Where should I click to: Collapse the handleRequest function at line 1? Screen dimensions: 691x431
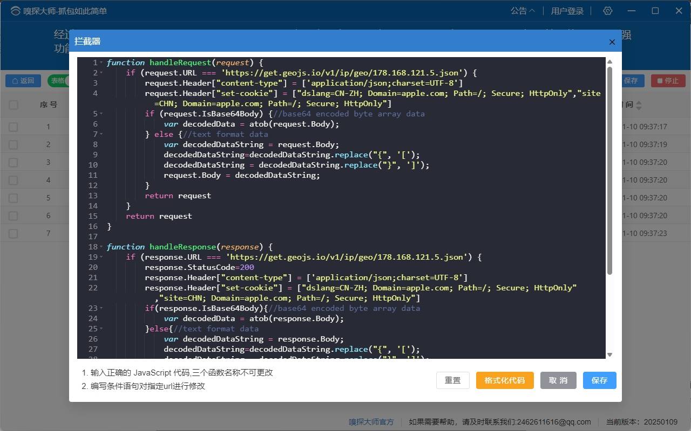coord(101,62)
